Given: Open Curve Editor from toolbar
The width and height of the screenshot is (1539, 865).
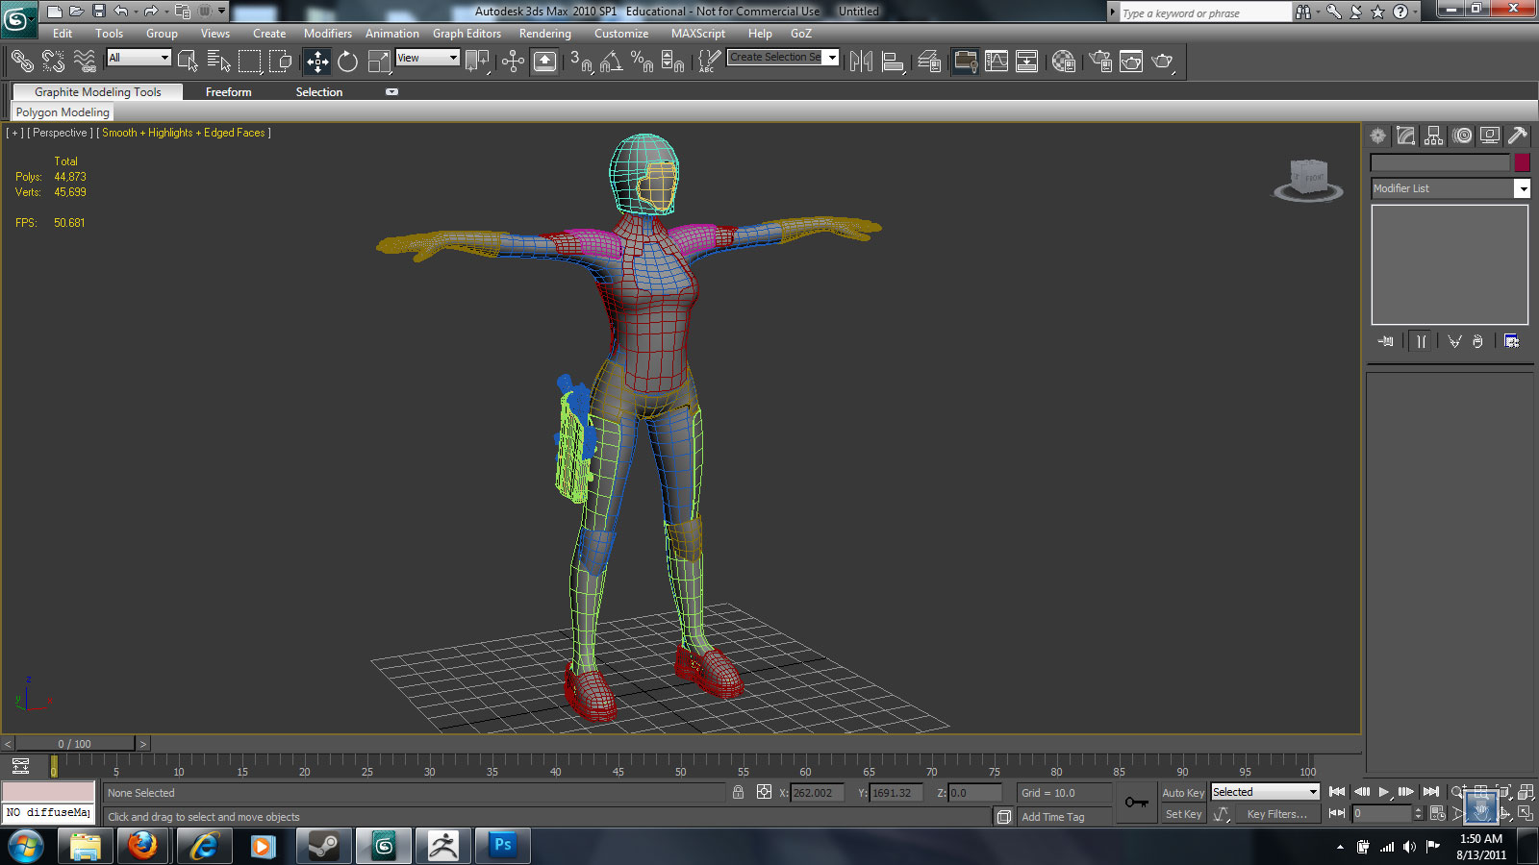Looking at the screenshot, I should click(x=997, y=62).
